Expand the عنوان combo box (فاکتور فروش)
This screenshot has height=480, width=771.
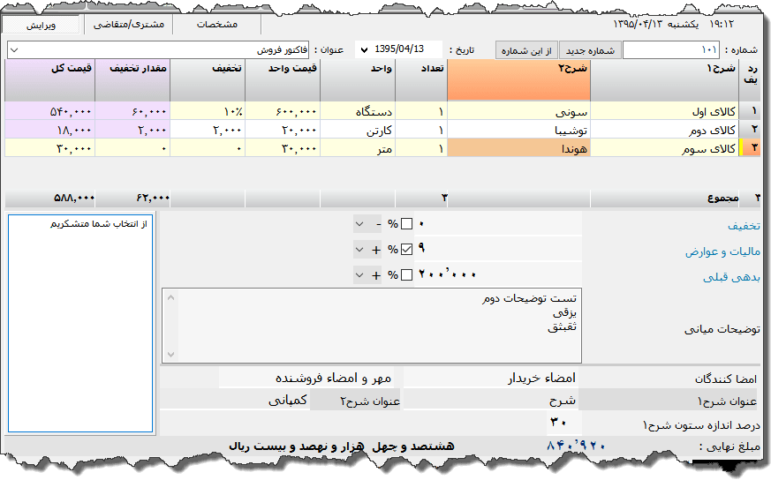[x=13, y=50]
